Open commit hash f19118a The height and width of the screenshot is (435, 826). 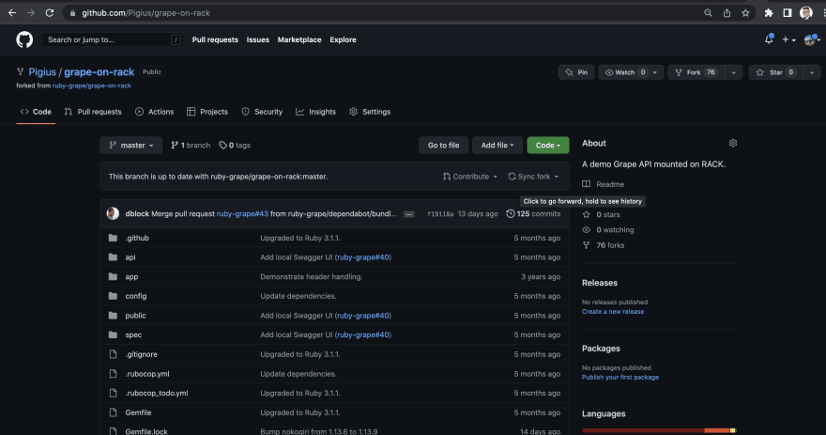(440, 213)
